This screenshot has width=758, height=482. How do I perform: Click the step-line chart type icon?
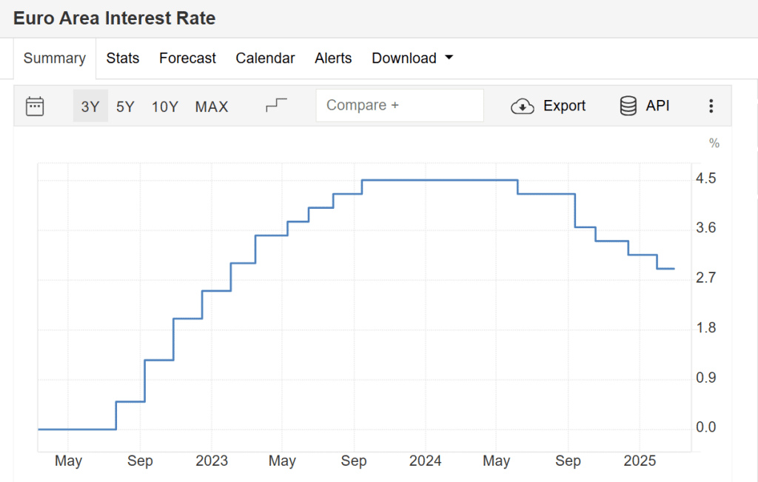point(276,106)
